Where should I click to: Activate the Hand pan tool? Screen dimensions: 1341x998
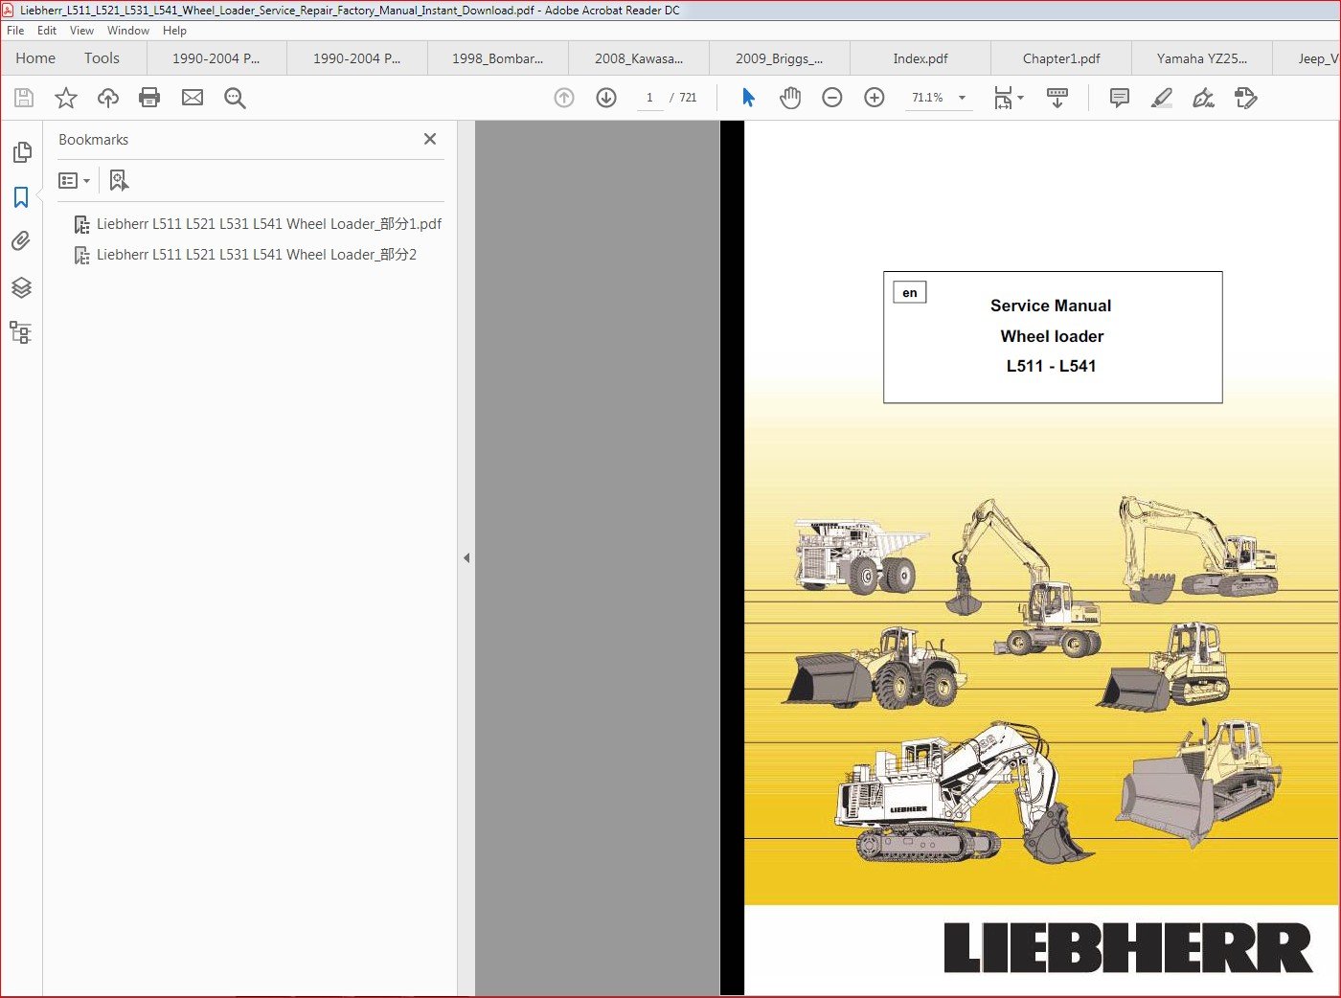tap(790, 98)
